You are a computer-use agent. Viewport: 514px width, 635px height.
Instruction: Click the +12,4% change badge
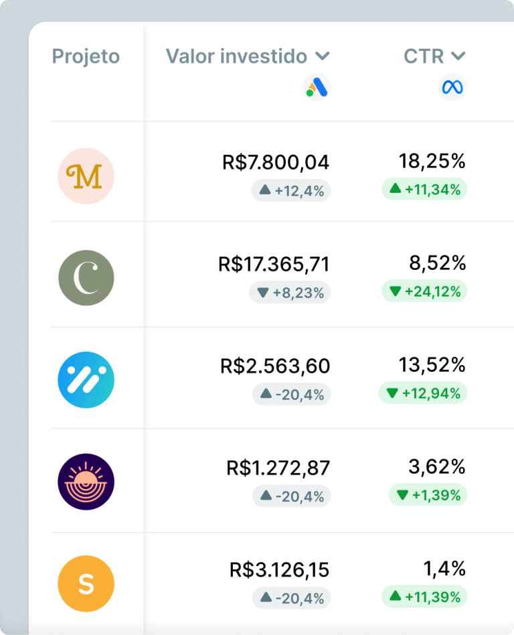pyautogui.click(x=291, y=191)
